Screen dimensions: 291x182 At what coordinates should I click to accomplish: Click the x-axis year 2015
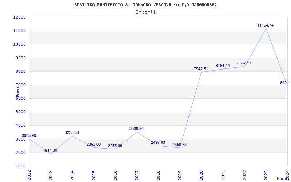click(94, 175)
